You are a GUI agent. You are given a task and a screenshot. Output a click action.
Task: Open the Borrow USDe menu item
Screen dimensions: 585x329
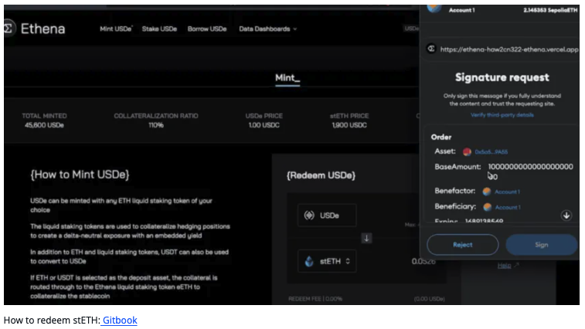tap(207, 29)
